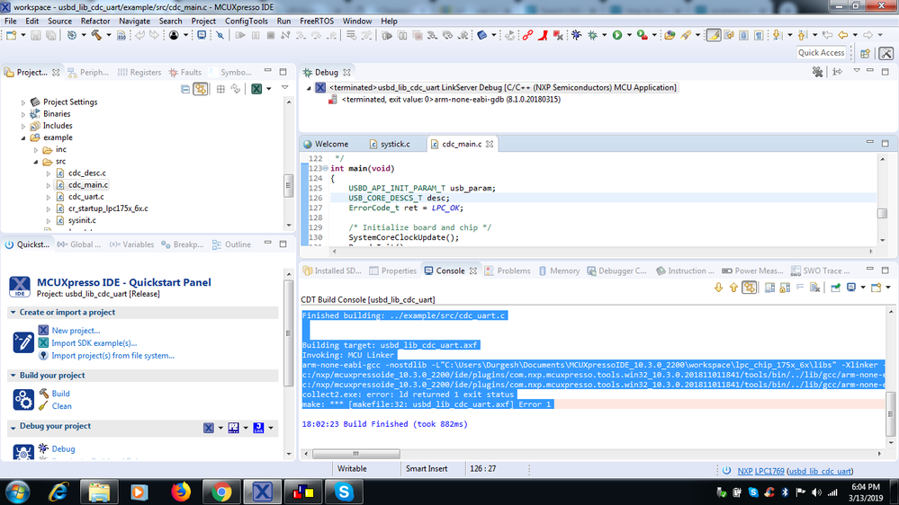
Task: Switch to the Problems tab
Action: (508, 270)
